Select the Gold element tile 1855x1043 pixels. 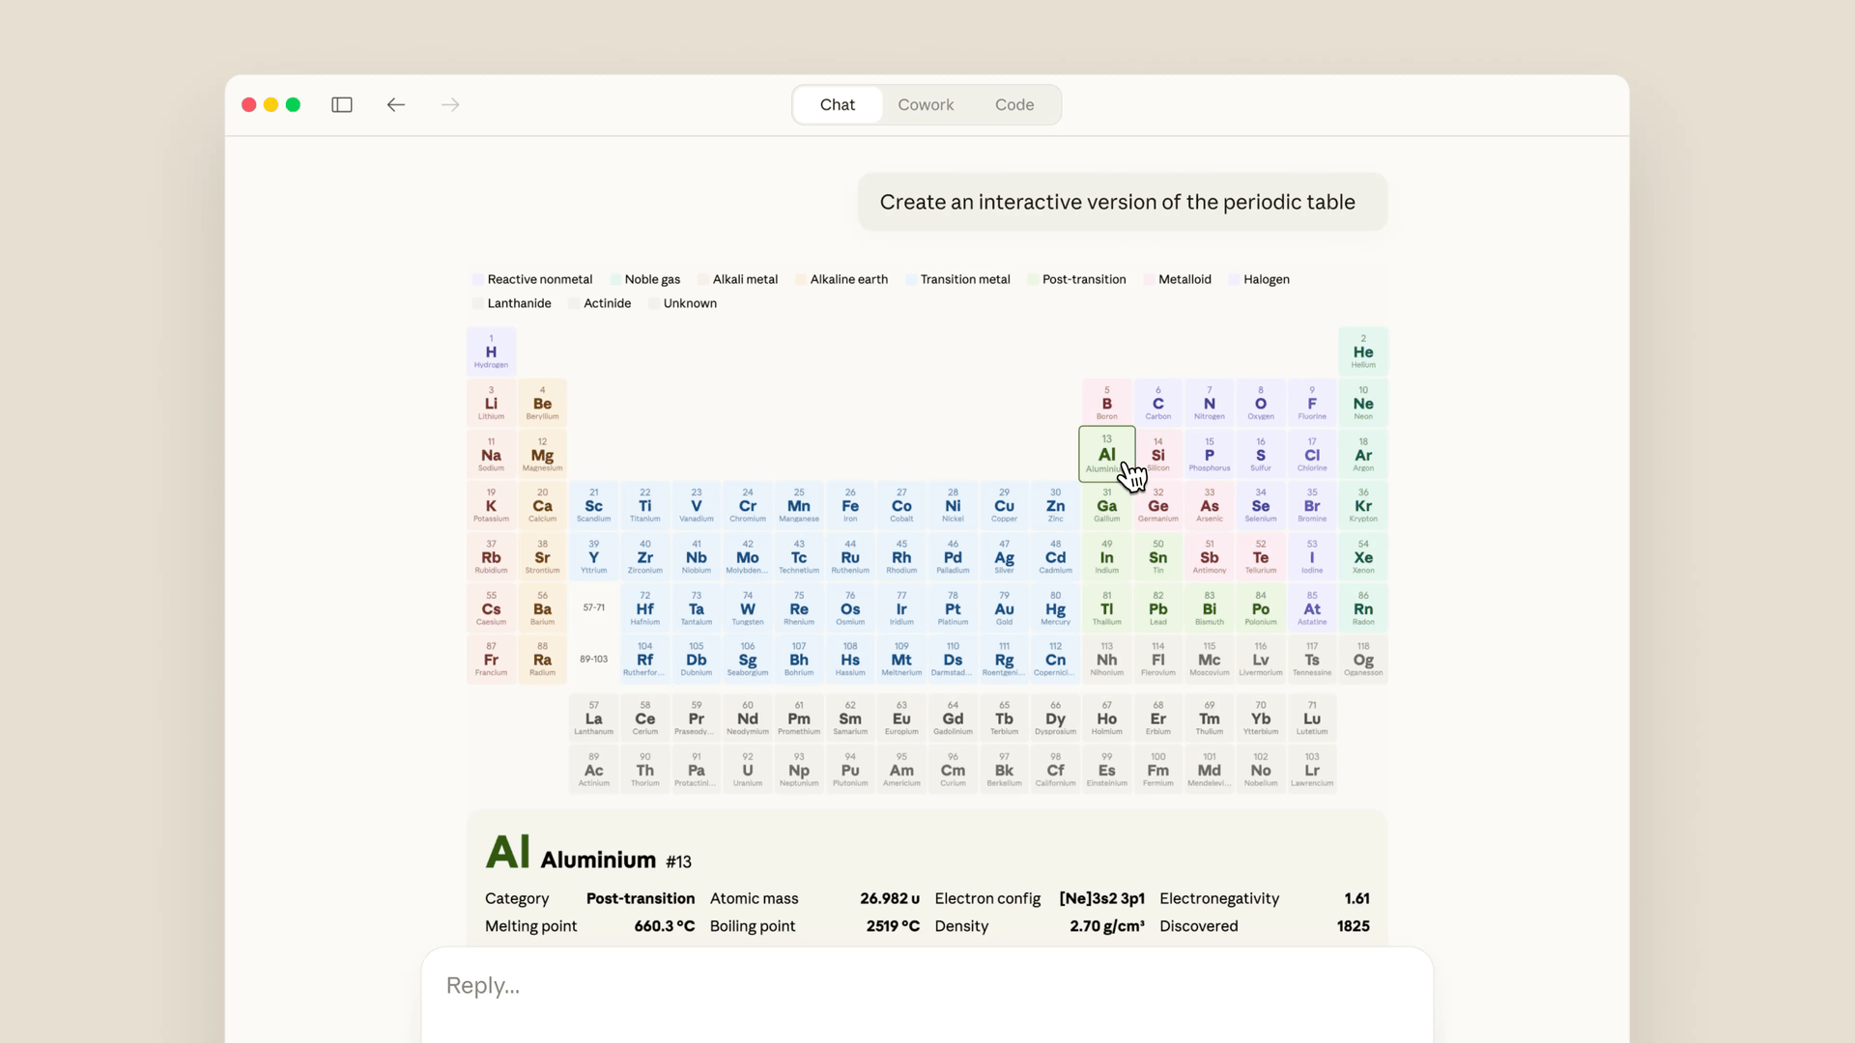tap(1004, 607)
